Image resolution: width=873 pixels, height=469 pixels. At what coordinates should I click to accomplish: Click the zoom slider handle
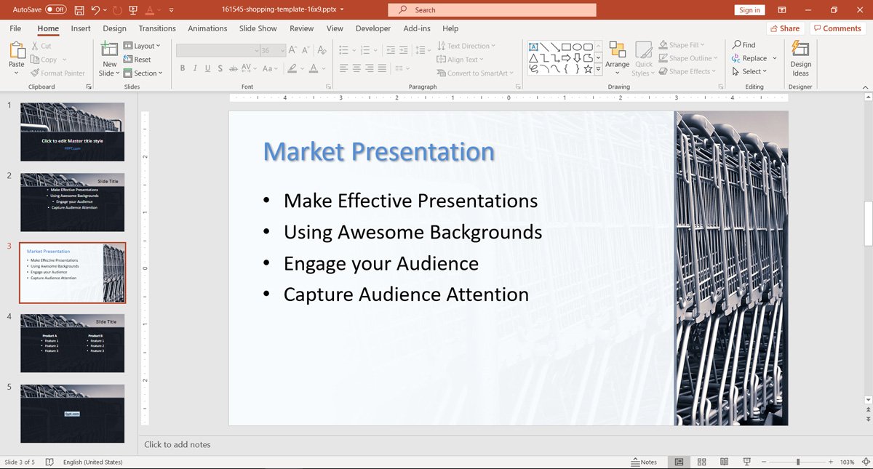click(x=798, y=462)
